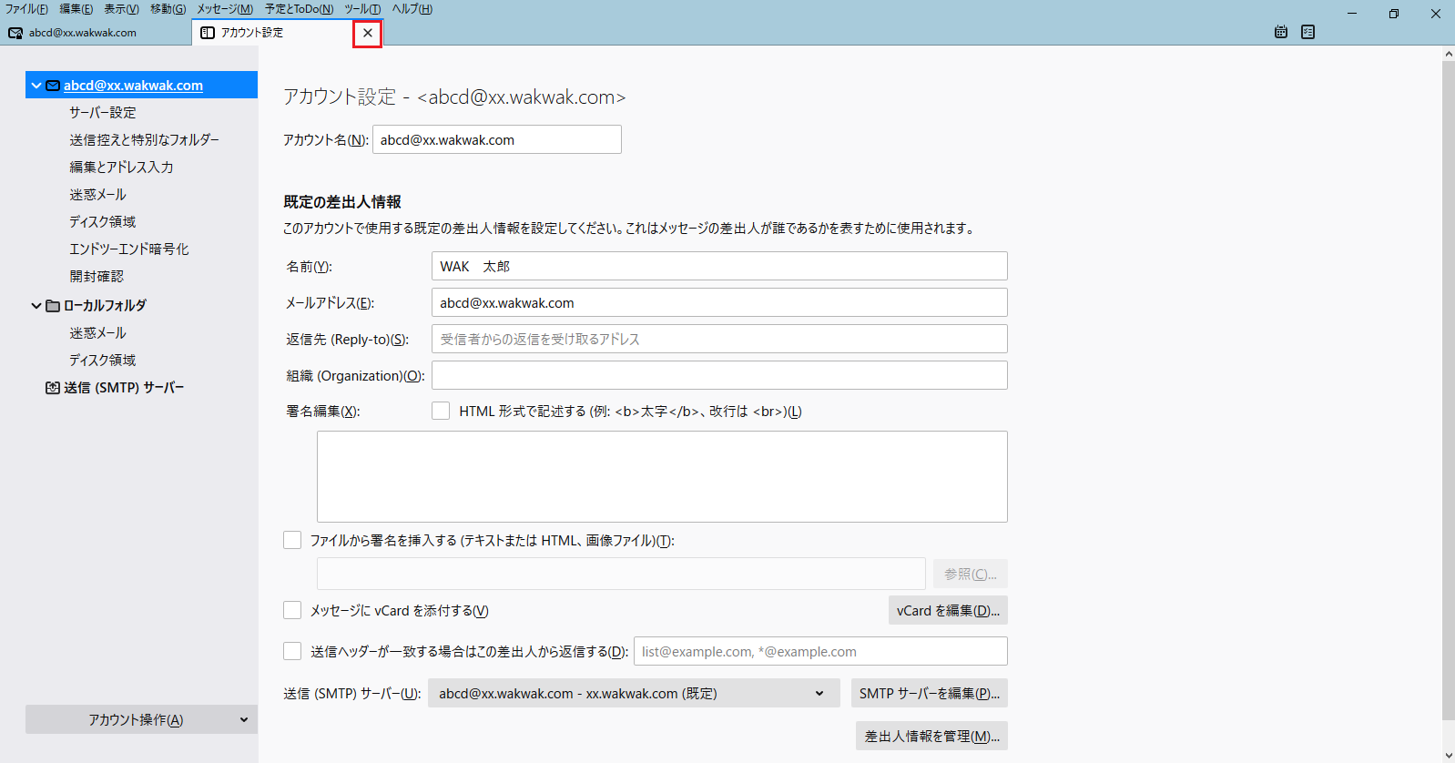Click the folder icon of ローカルフォルダ
Viewport: 1455px width, 763px height.
click(x=53, y=306)
